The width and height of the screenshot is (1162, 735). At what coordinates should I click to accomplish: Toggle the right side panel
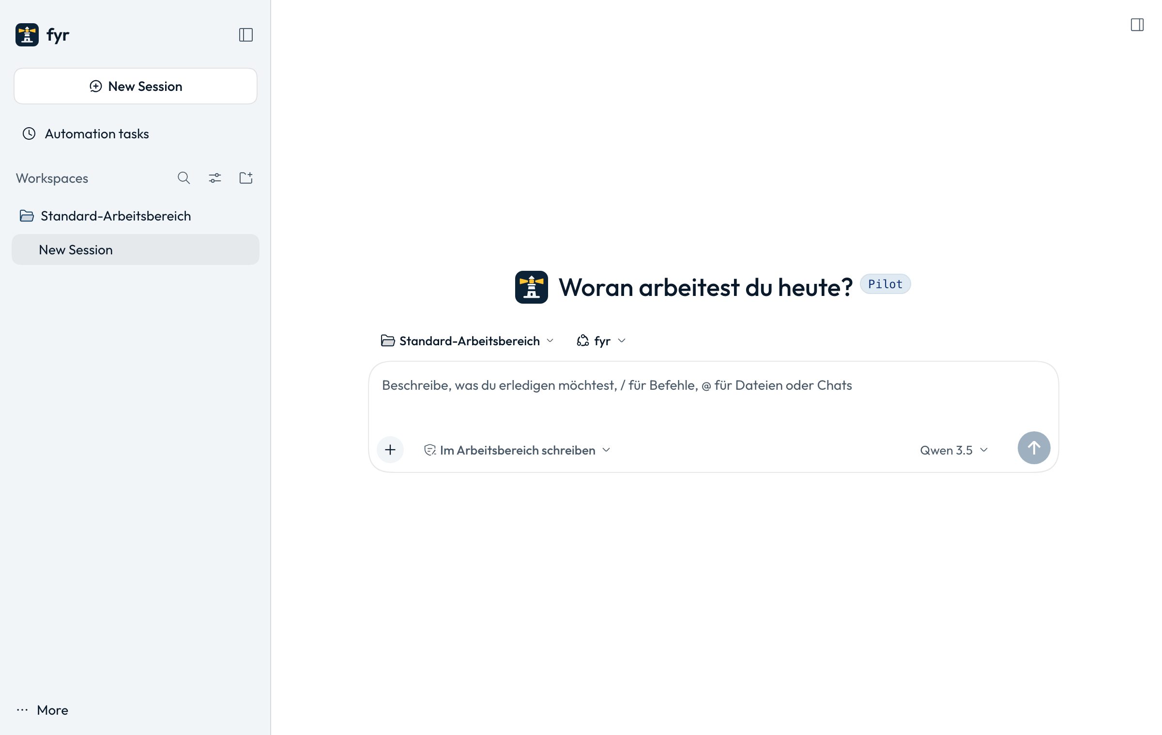click(x=1137, y=25)
